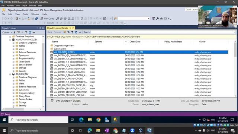Toggle the auto-hide pin on Object Explorer panel
238x134 pixels.
[40, 28]
